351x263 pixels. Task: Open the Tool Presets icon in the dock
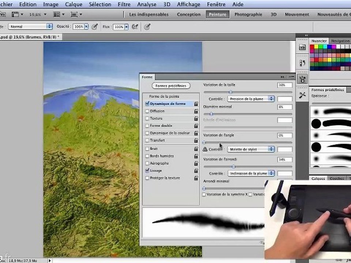[x=302, y=95]
